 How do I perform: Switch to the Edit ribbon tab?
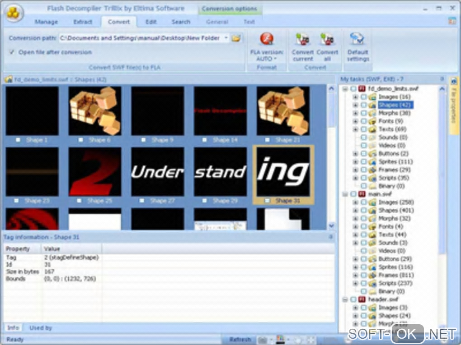(x=151, y=22)
